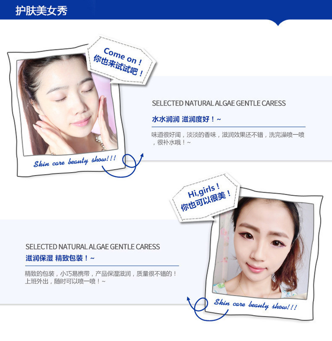Click the review text starting 味道很好闻
Image resolution: width=332 pixels, height=341 pixels.
tap(228, 139)
